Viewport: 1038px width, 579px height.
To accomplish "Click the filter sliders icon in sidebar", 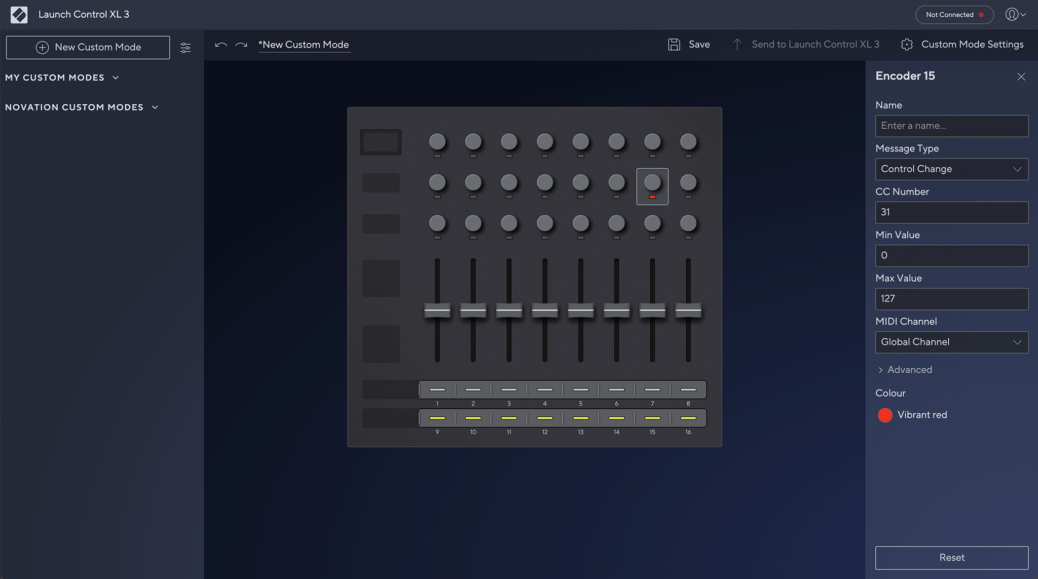I will (x=186, y=48).
